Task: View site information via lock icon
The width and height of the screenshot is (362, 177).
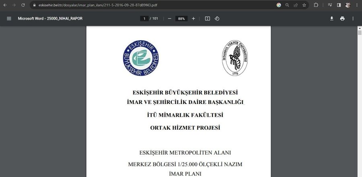Action: [35, 5]
